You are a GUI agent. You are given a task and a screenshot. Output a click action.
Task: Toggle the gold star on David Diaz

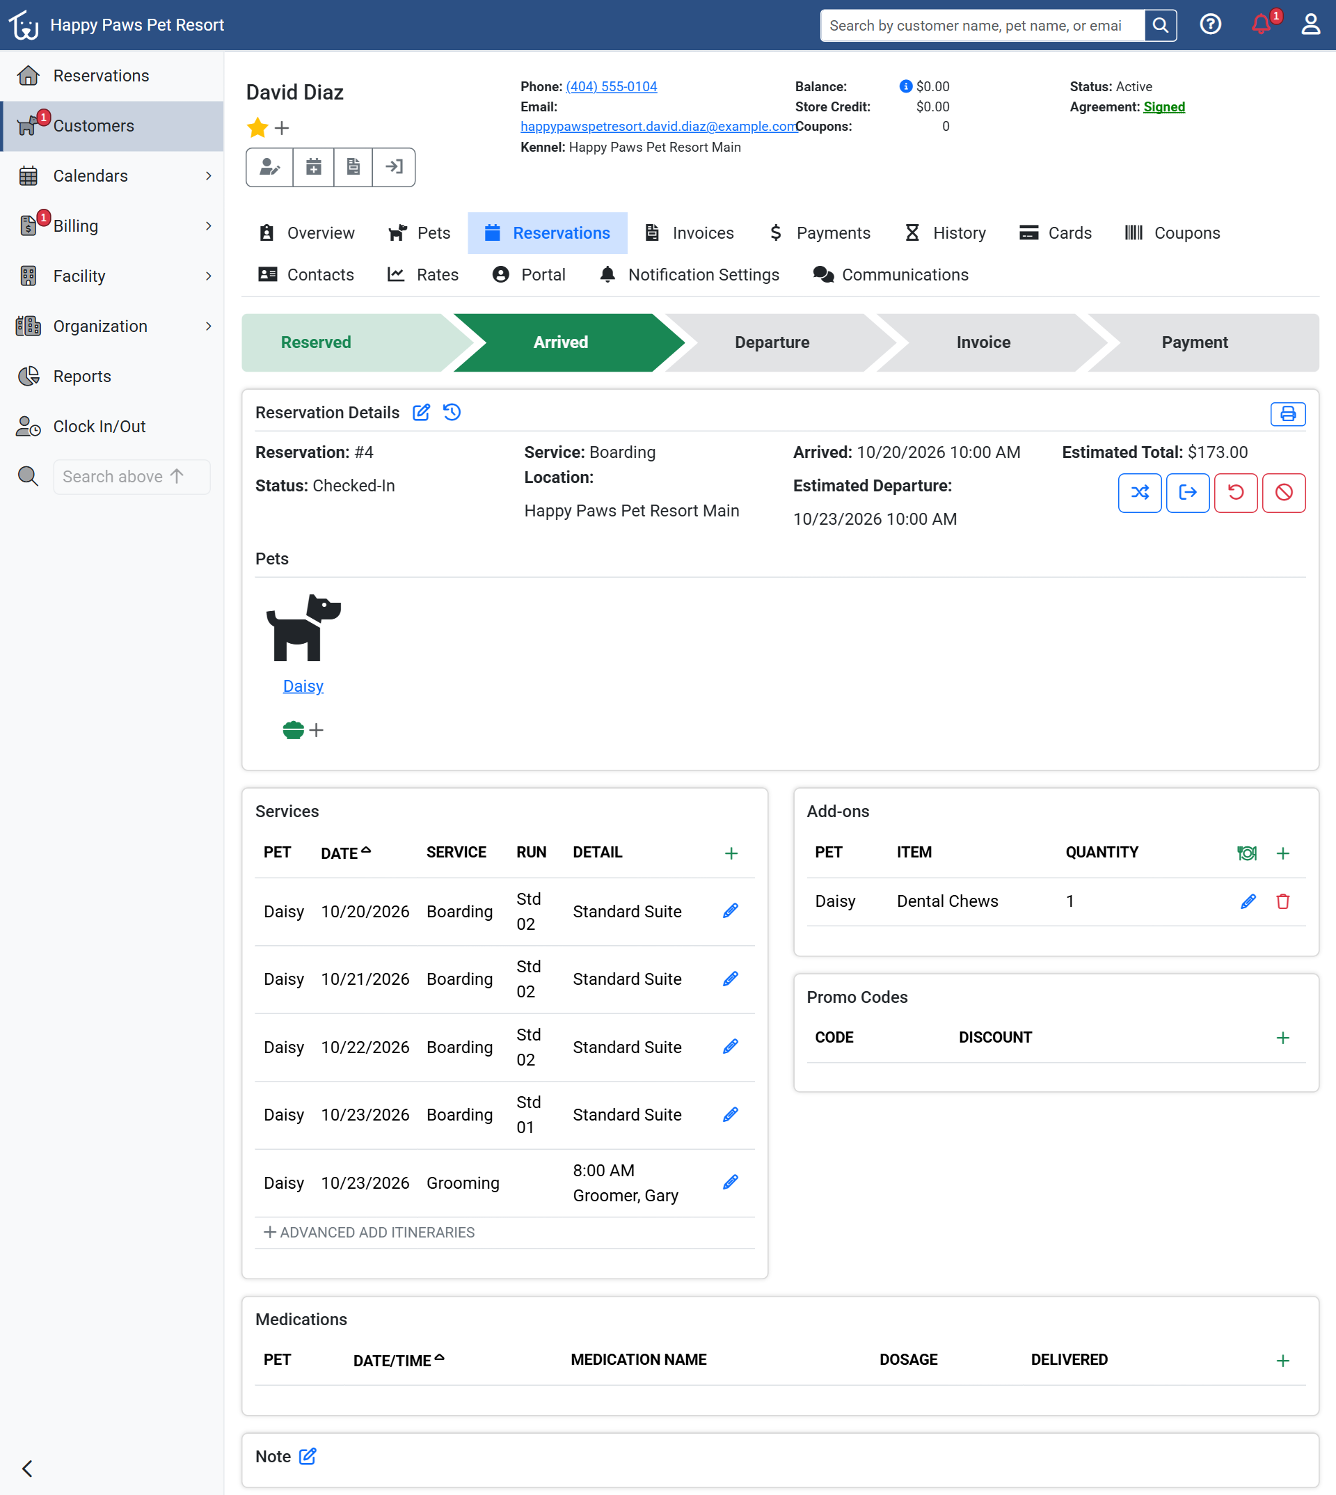pyautogui.click(x=257, y=128)
